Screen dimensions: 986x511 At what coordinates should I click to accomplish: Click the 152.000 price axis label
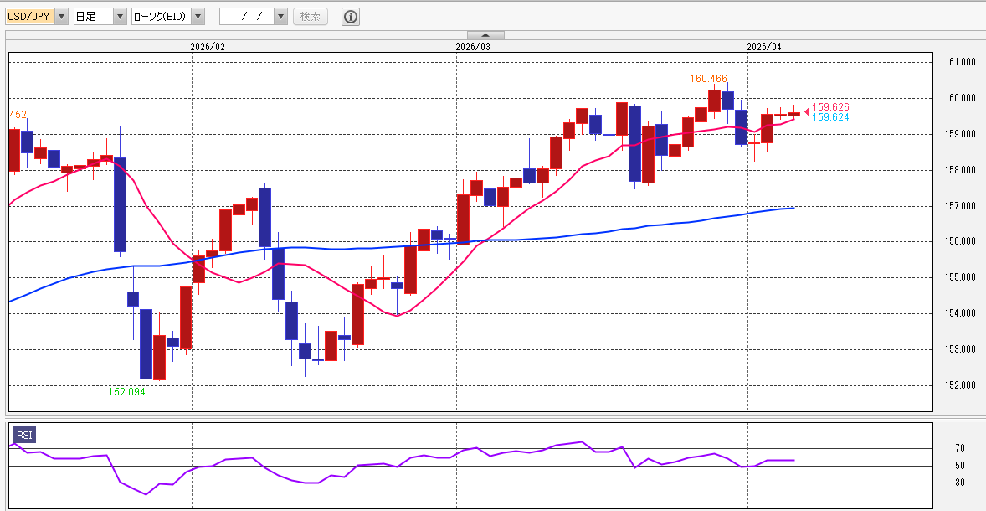(x=960, y=385)
